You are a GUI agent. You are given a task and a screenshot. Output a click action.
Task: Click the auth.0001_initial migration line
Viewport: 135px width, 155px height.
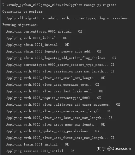pyautogui.click(x=36, y=38)
